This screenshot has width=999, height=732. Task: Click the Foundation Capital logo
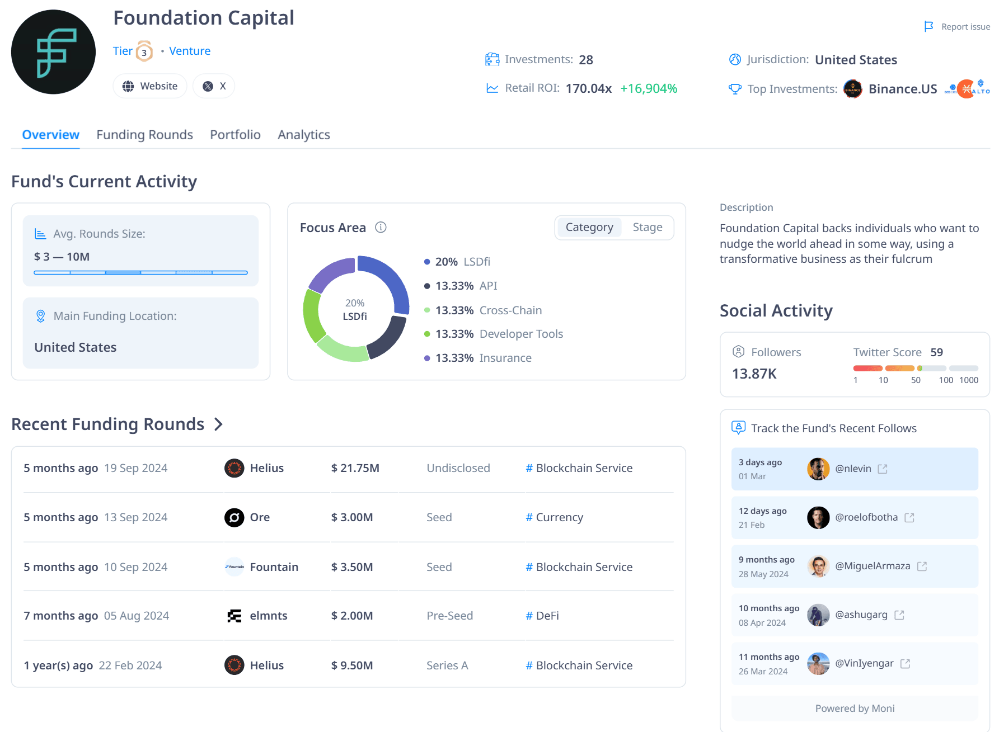pos(53,52)
